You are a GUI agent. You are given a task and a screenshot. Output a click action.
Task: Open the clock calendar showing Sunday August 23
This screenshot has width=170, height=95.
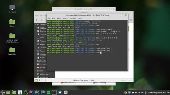pos(159,93)
